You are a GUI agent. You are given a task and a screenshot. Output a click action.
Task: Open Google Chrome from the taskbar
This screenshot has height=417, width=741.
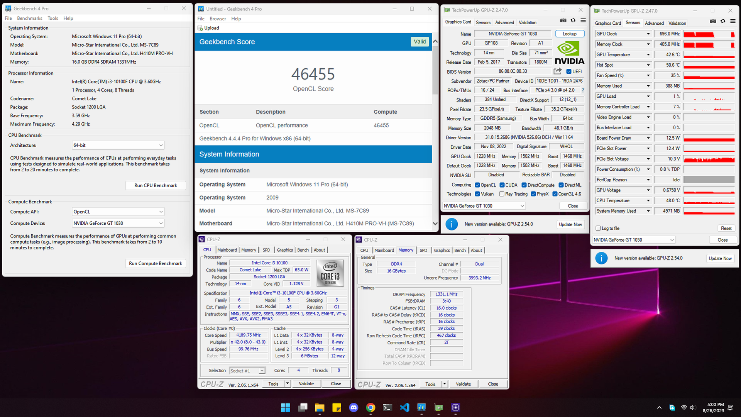pos(370,407)
